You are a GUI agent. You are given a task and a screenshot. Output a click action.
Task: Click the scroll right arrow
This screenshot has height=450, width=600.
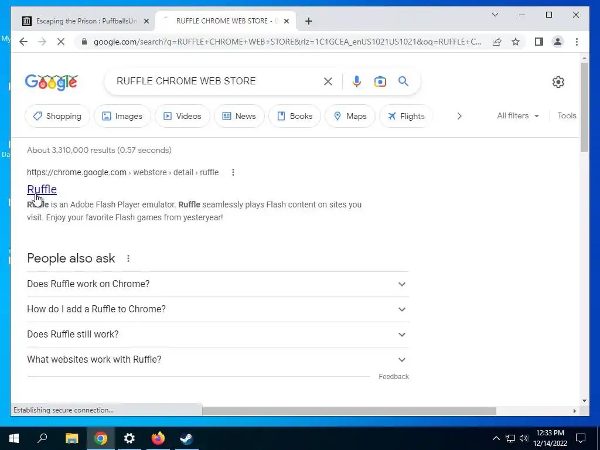click(575, 411)
